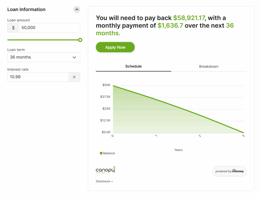Click the powered by Chimney badge
261x198 pixels.
229,171
